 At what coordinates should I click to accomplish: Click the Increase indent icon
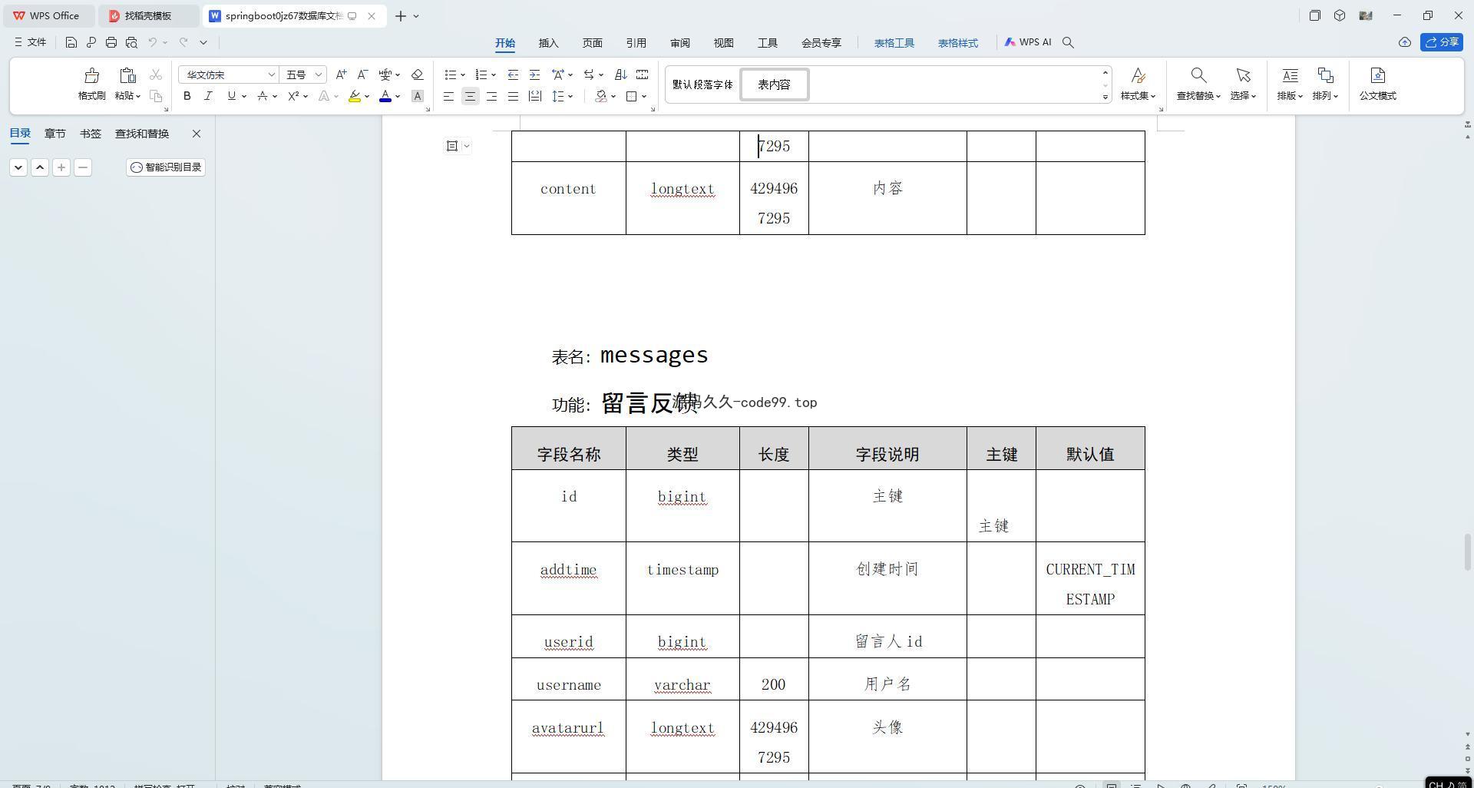[x=534, y=74]
